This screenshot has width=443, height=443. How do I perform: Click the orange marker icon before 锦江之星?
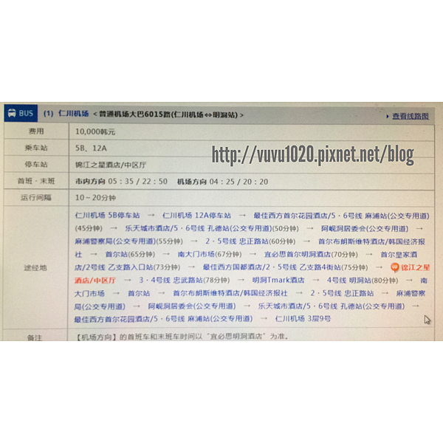(x=395, y=267)
